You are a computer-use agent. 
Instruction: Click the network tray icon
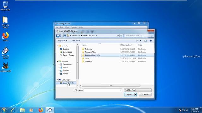click(x=183, y=110)
